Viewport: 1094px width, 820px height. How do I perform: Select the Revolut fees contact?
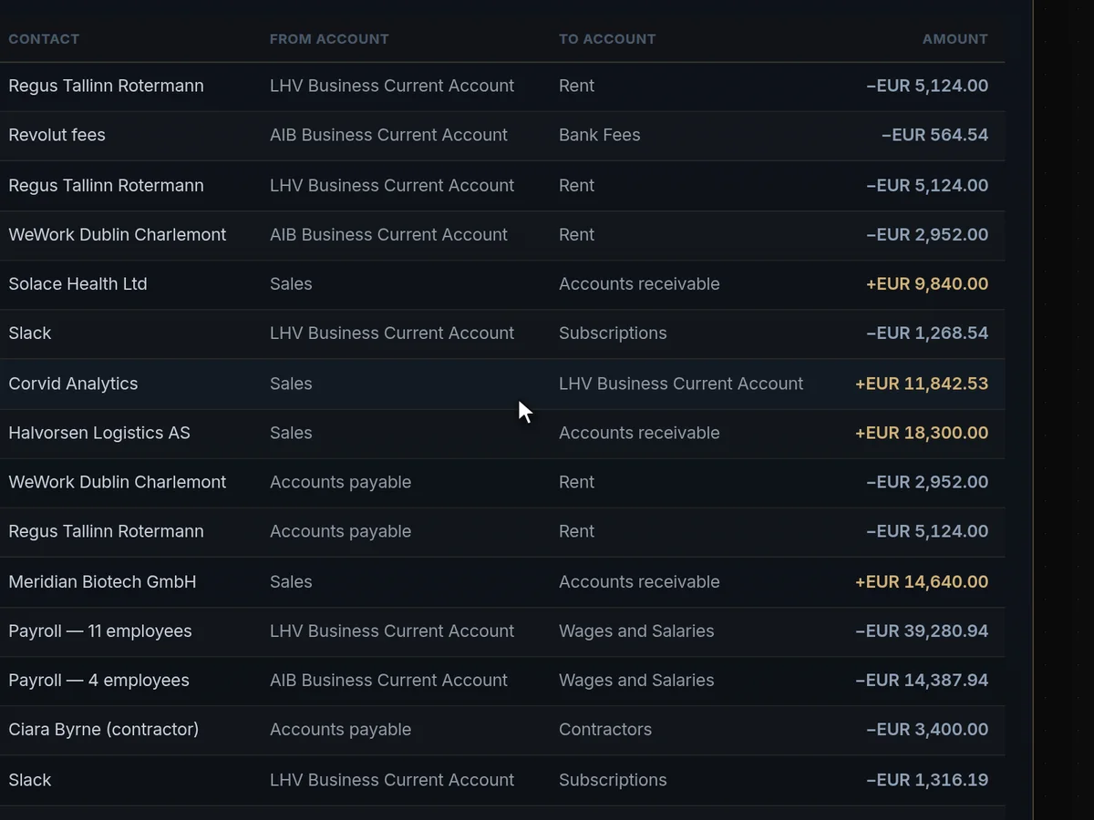click(57, 135)
